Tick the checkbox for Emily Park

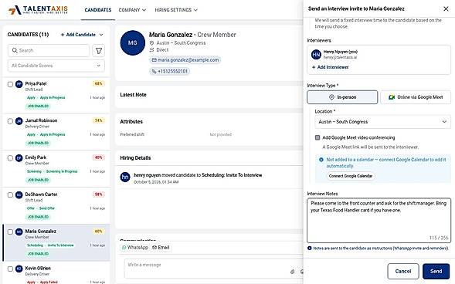(x=10, y=158)
